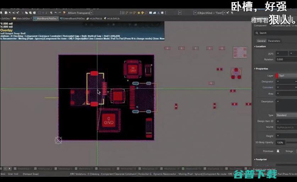The width and height of the screenshot is (297, 182).
Task: Open the Altium Transparent view configuration dropdown
Action: [x=92, y=13]
